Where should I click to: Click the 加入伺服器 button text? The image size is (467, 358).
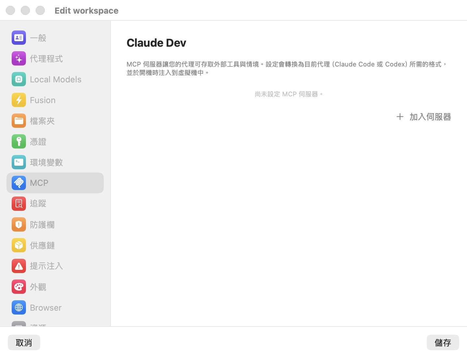[430, 117]
